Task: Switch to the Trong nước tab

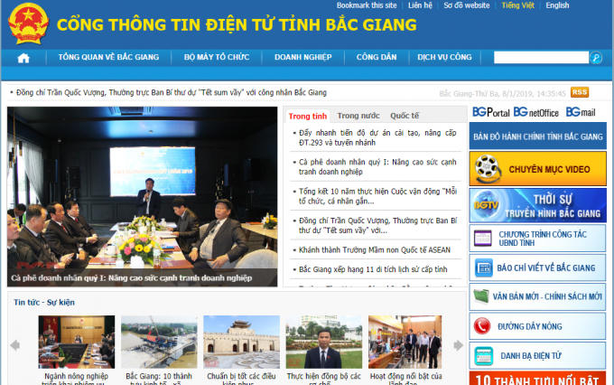Action: [358, 116]
